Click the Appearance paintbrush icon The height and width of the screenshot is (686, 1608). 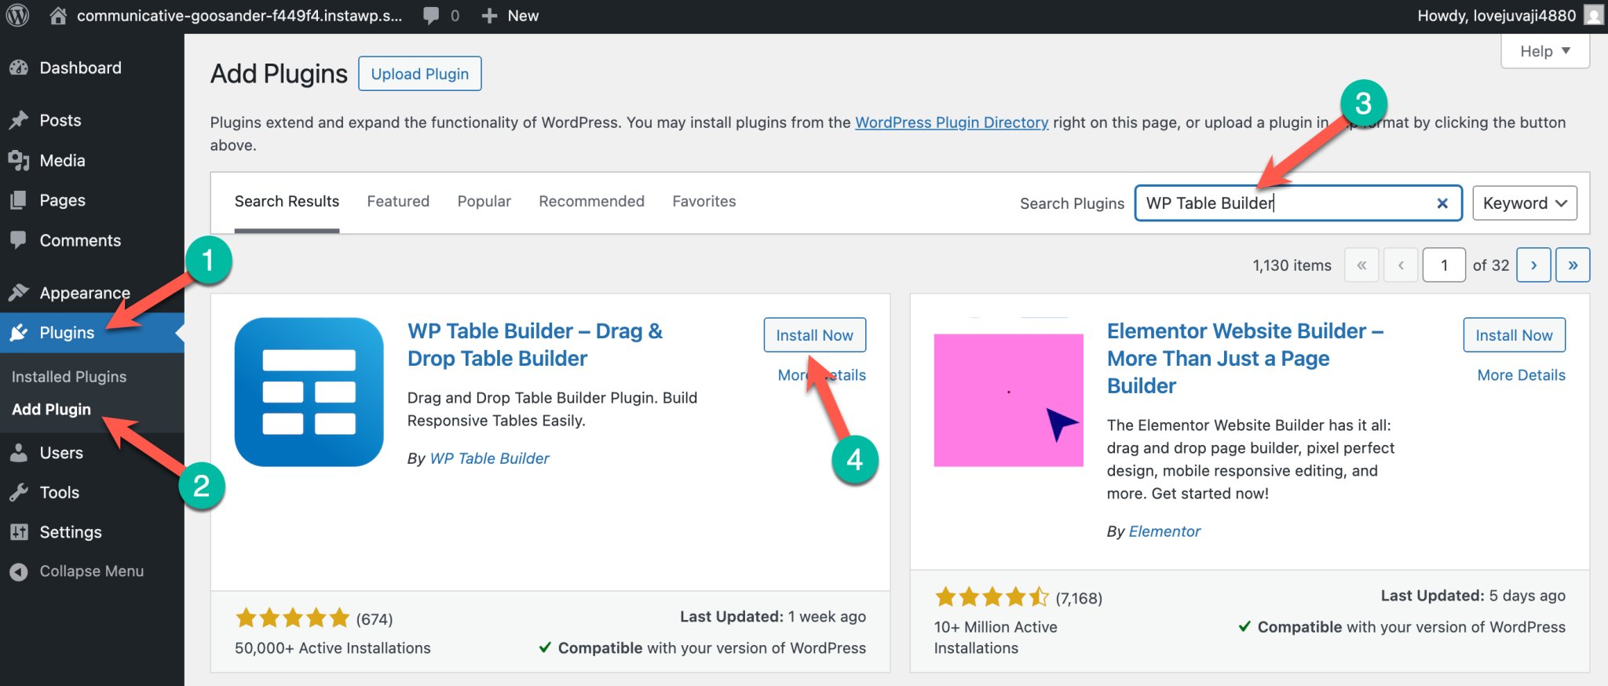[19, 293]
